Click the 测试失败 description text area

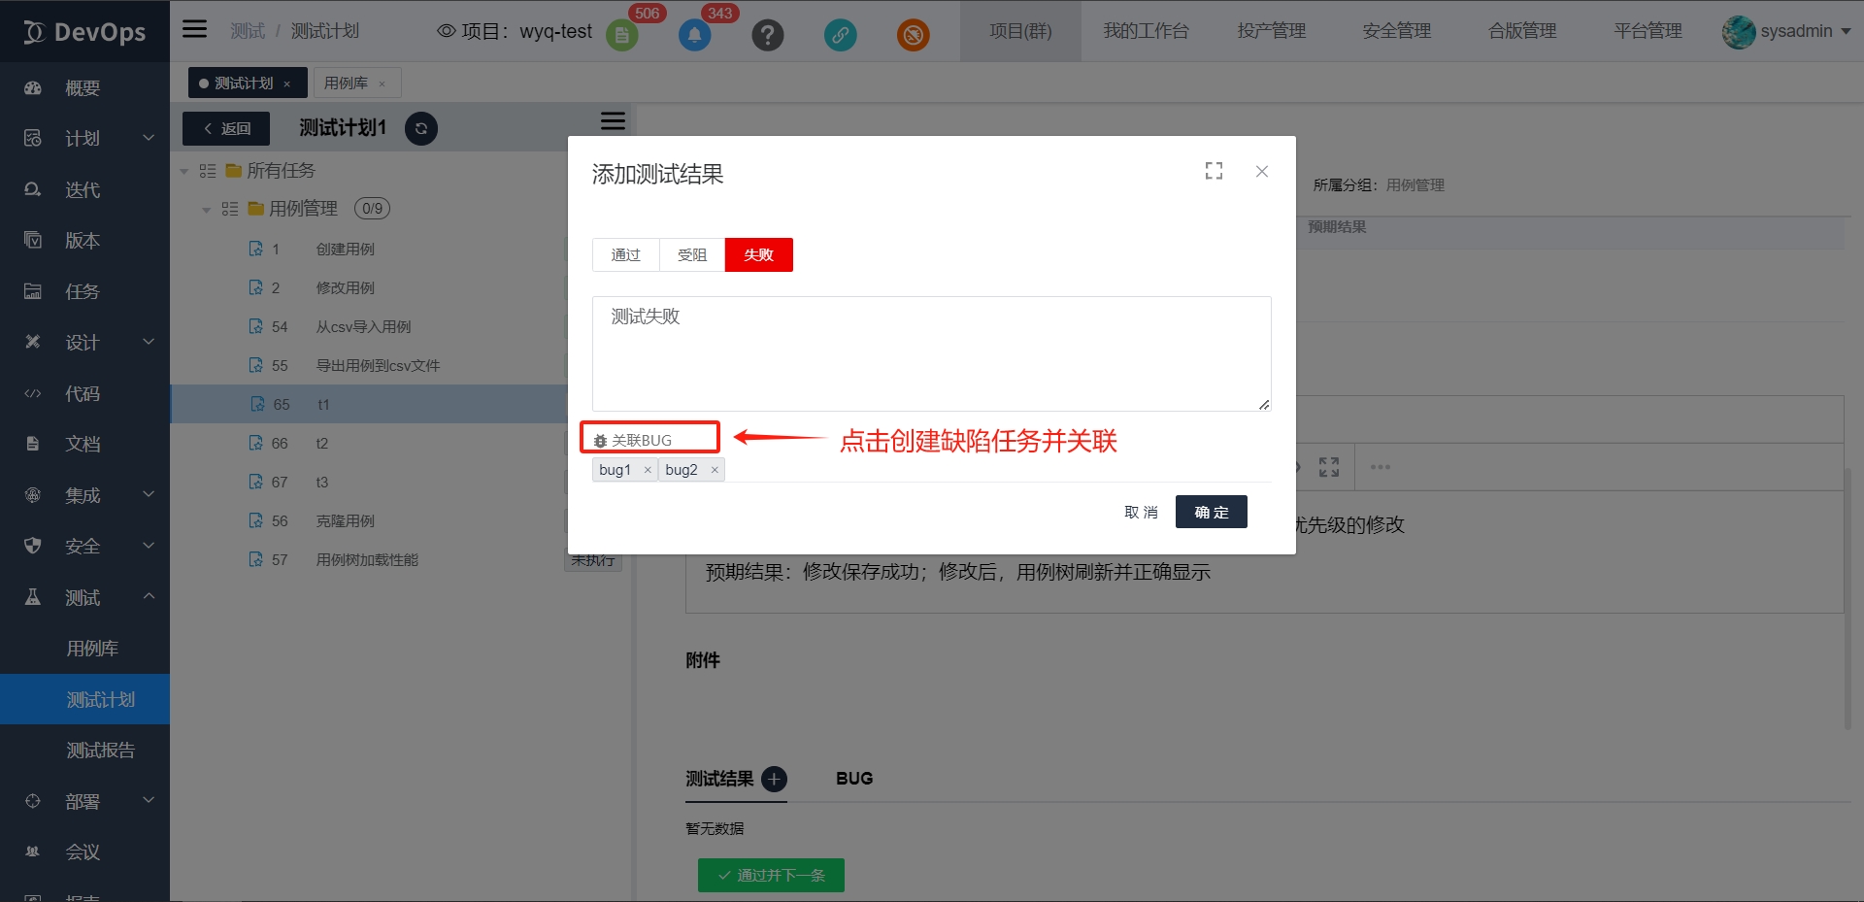931,353
